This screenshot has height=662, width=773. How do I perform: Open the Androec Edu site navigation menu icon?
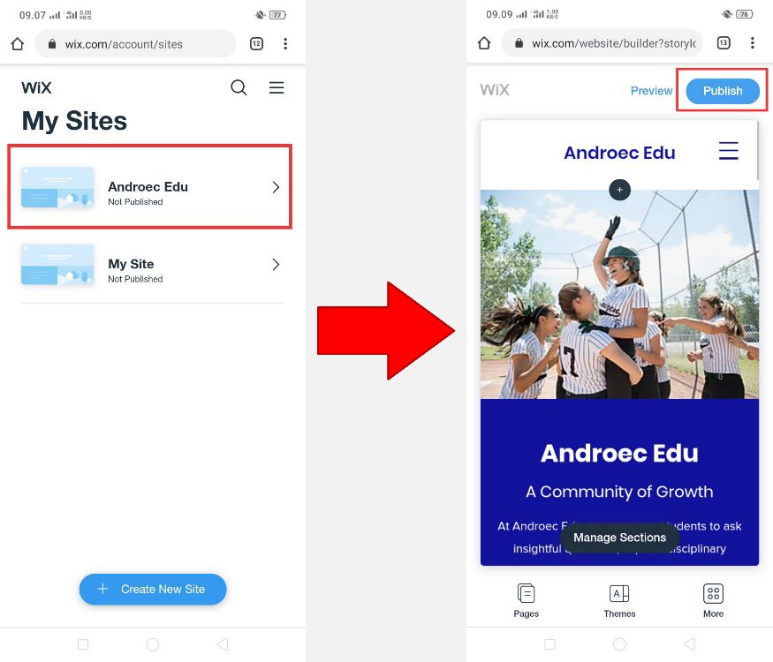728,151
